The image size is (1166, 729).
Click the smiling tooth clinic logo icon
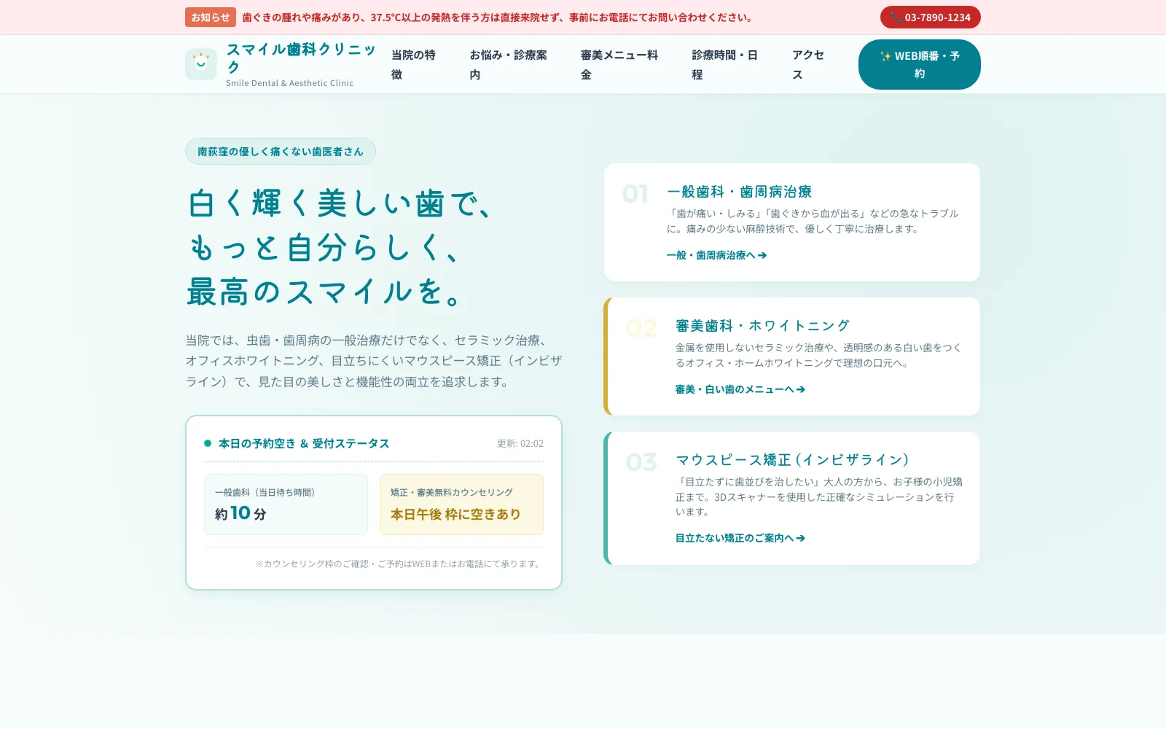201,64
